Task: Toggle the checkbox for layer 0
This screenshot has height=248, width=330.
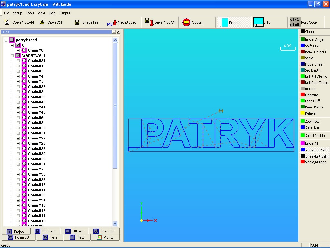Action: (18, 45)
